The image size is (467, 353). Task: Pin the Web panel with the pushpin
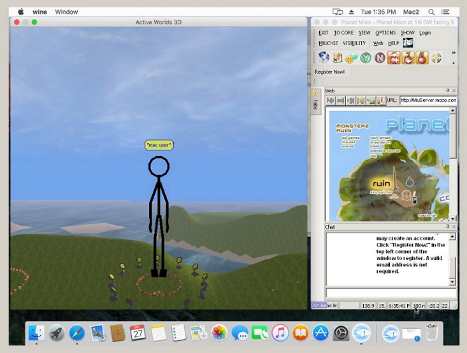pos(447,90)
